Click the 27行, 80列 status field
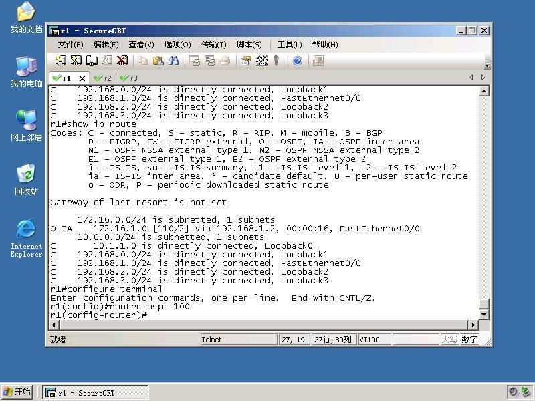 point(334,340)
